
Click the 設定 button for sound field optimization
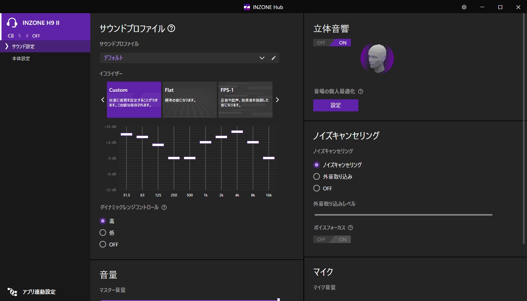pyautogui.click(x=335, y=105)
